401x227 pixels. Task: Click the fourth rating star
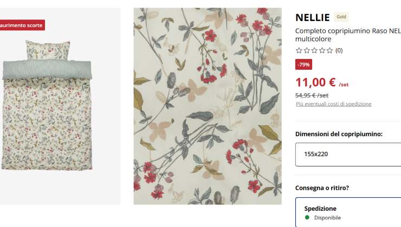322,51
